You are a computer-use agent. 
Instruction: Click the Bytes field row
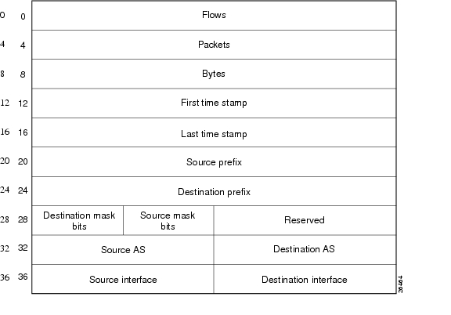click(x=214, y=74)
